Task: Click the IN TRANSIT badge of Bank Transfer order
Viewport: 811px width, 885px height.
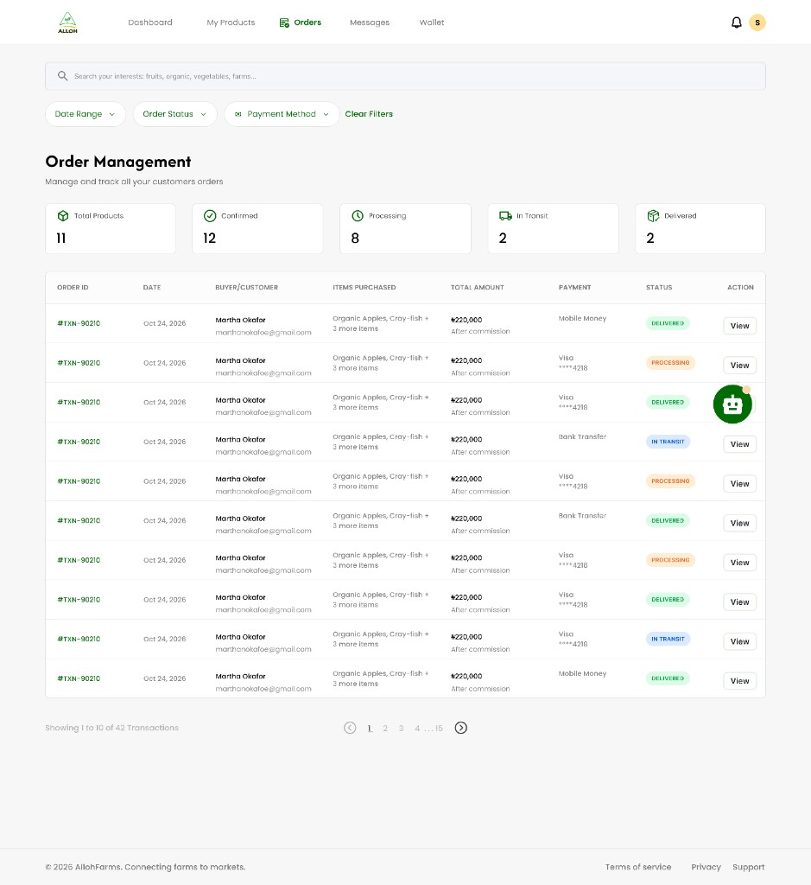Action: [668, 442]
